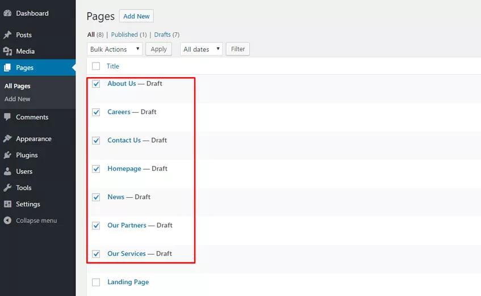This screenshot has height=296, width=481.
Task: Click the Media library icon
Action: coord(7,51)
